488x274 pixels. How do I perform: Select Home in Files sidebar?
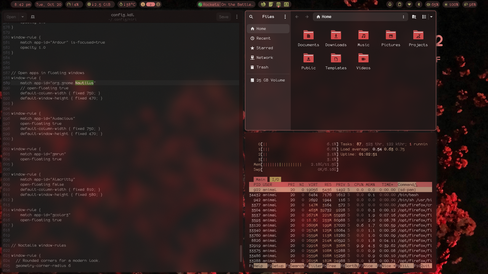tap(268, 29)
